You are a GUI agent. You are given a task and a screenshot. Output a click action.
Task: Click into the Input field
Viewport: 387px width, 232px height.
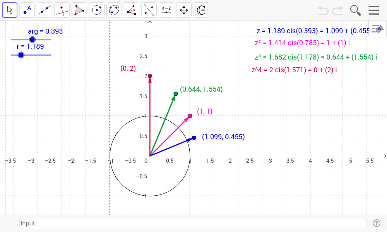click(193, 223)
